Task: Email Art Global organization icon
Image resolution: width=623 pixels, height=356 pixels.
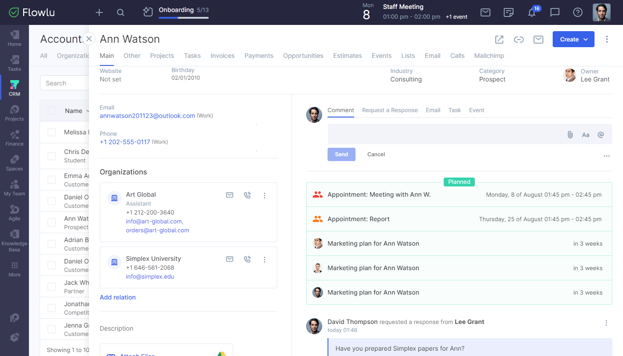Action: pos(230,195)
